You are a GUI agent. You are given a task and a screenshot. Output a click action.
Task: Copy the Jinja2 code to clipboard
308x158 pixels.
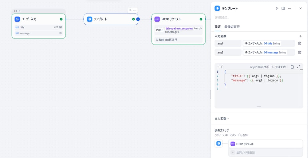[x=292, y=67]
